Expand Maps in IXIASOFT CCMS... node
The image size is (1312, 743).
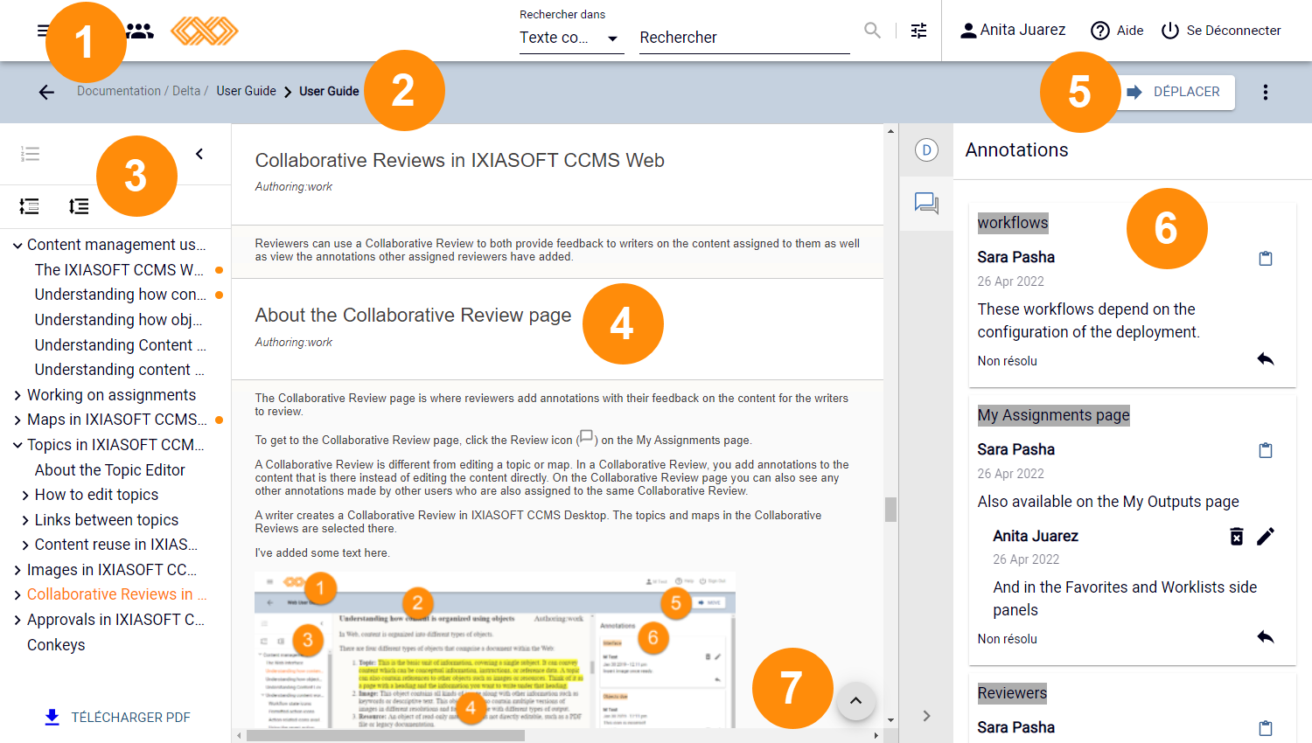click(x=17, y=420)
